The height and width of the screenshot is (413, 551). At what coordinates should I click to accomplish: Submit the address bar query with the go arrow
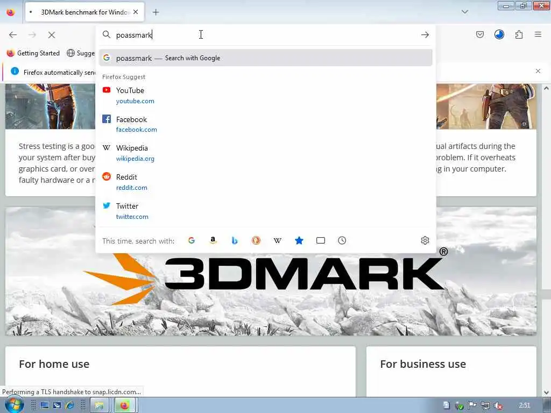(425, 35)
